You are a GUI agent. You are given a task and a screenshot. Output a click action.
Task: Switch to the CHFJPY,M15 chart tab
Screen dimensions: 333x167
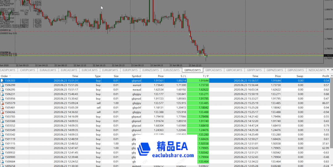[x=28, y=70]
